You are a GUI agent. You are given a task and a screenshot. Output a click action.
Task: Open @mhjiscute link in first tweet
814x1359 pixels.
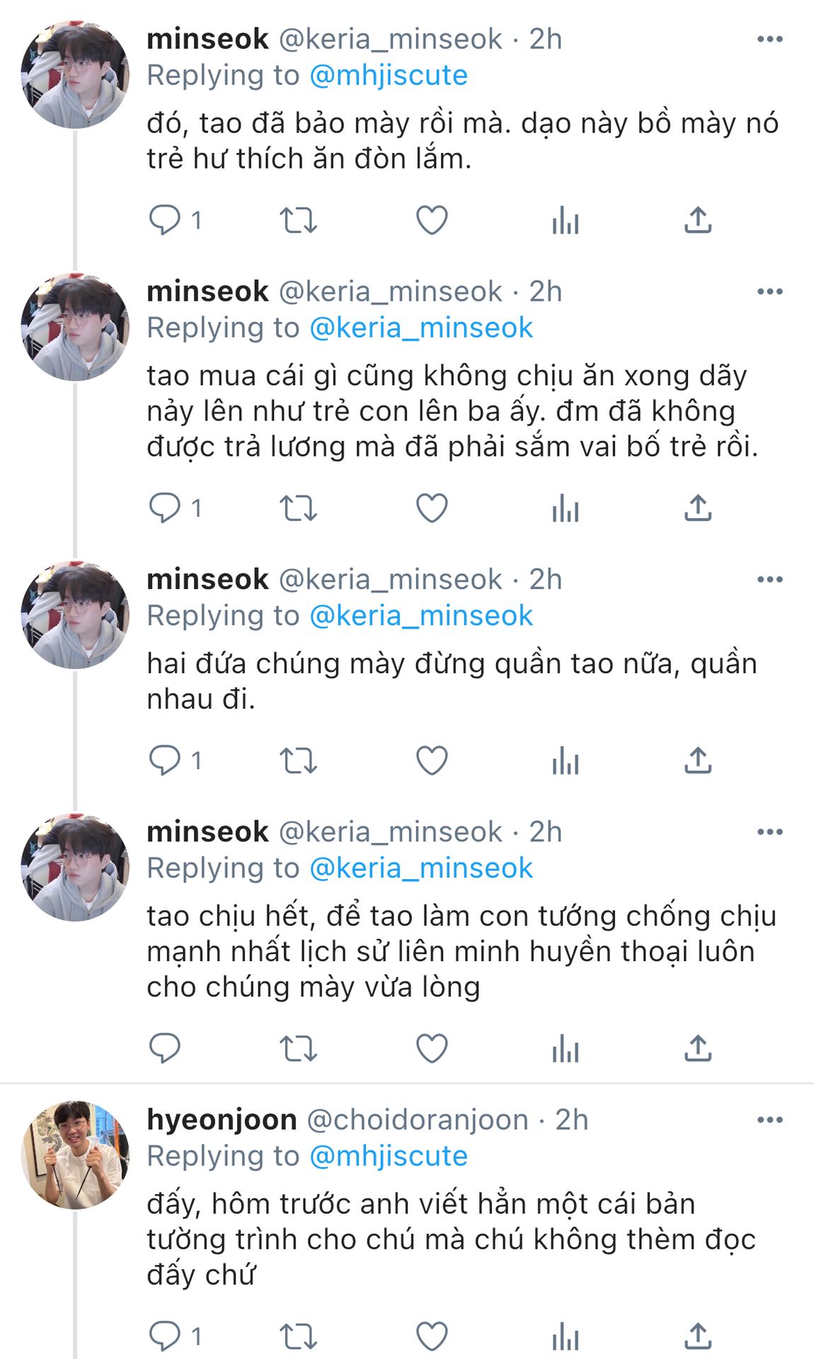(x=389, y=75)
